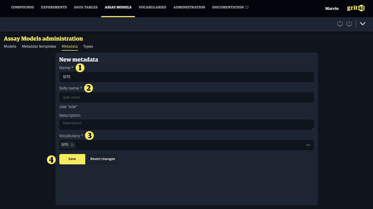Click into the Description textarea
Viewport: 373px width, 209px height.
click(186, 125)
